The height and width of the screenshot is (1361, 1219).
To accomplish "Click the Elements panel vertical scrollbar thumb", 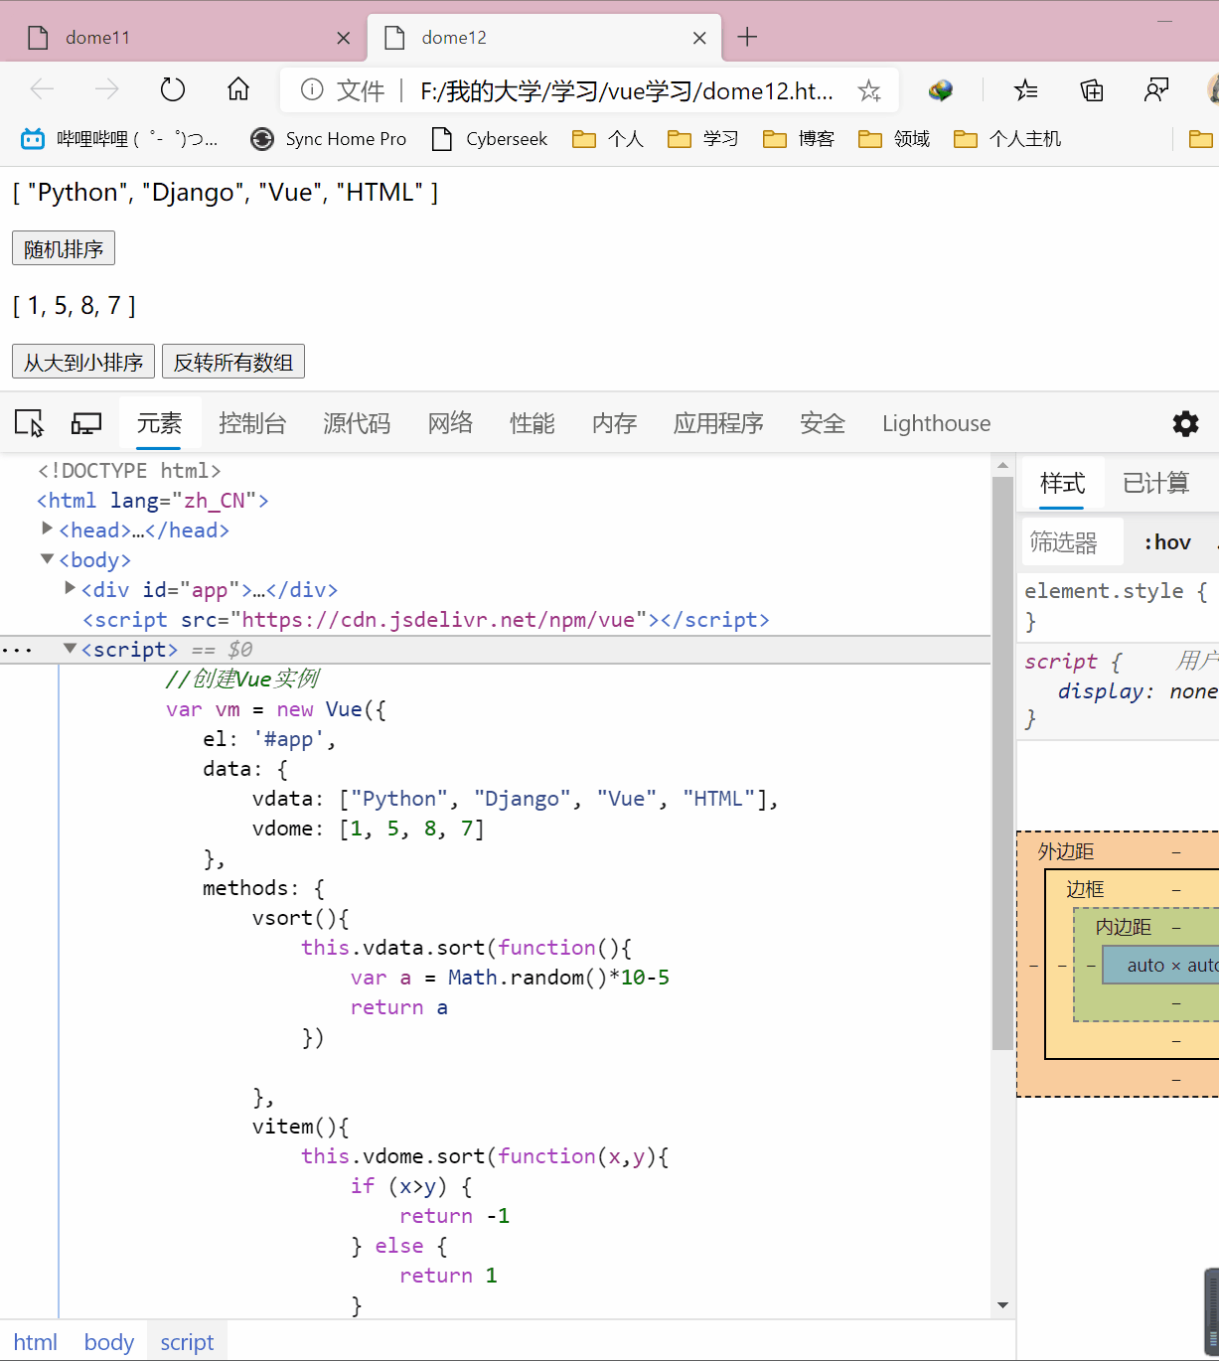I will coord(1002,763).
